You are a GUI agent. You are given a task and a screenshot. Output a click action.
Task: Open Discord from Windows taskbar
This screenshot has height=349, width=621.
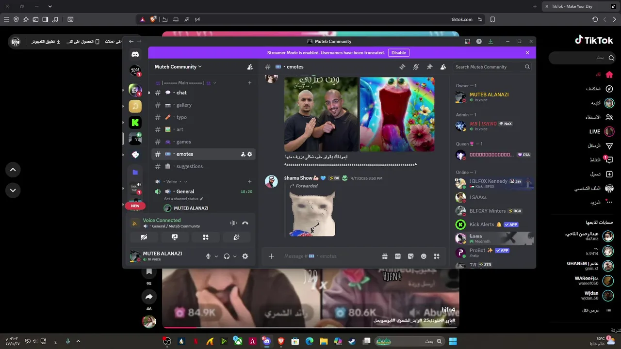[x=266, y=341]
